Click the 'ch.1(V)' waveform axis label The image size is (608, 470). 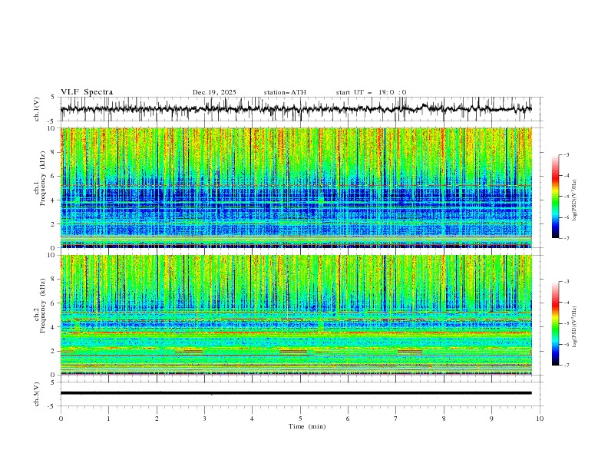pyautogui.click(x=36, y=109)
